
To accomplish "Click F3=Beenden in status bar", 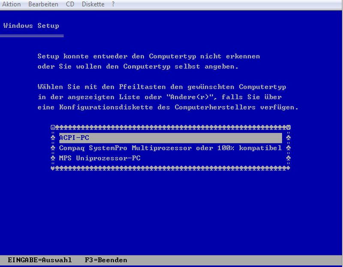I will point(106,260).
